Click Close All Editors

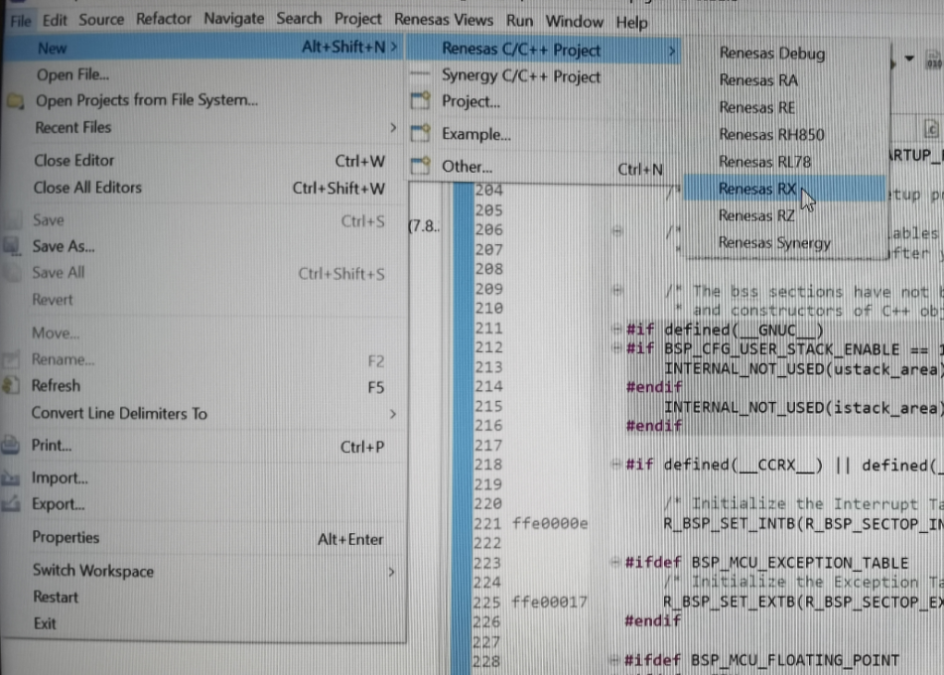87,188
